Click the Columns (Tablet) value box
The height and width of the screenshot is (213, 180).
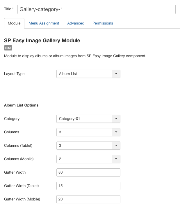pos(84,146)
